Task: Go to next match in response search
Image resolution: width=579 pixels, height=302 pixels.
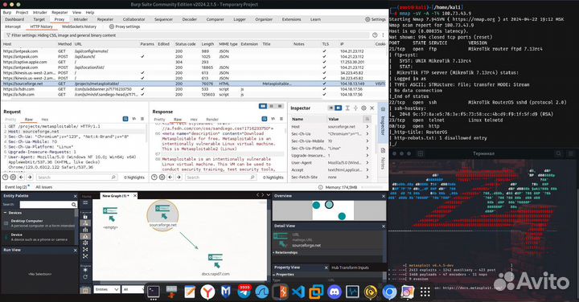Action: click(x=179, y=178)
